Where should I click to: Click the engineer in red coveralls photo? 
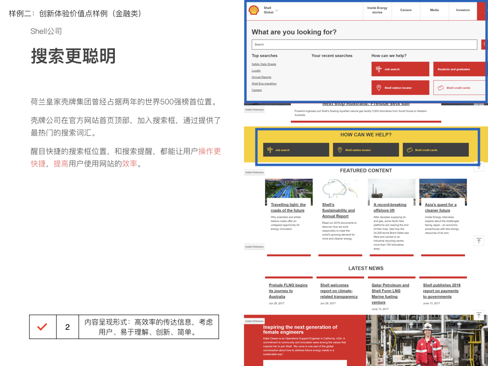[427, 340]
